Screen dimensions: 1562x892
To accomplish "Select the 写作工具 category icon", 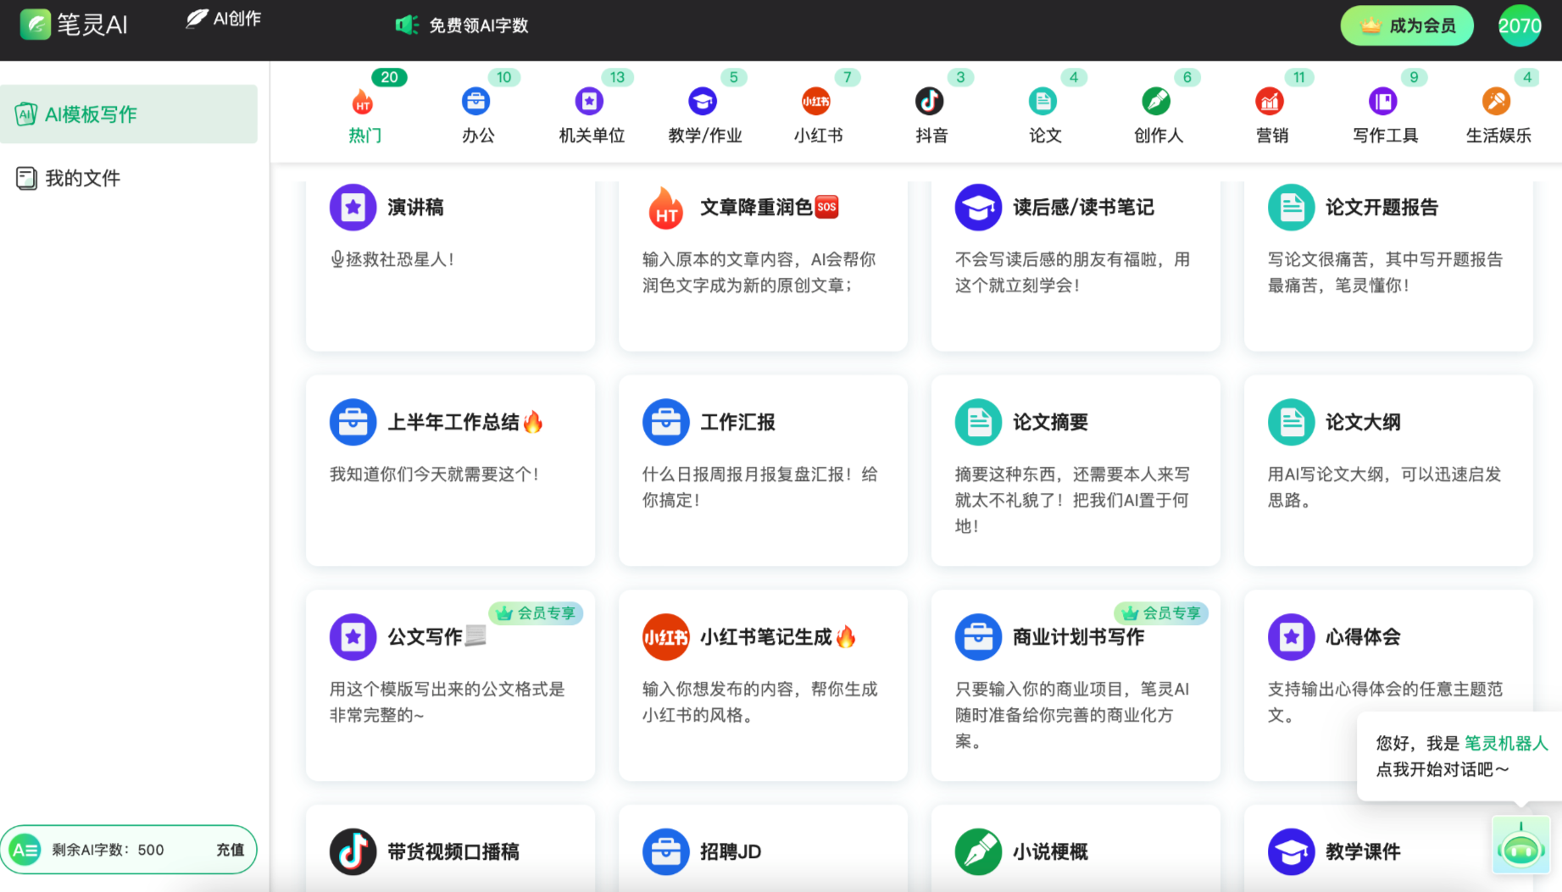I will (x=1383, y=102).
